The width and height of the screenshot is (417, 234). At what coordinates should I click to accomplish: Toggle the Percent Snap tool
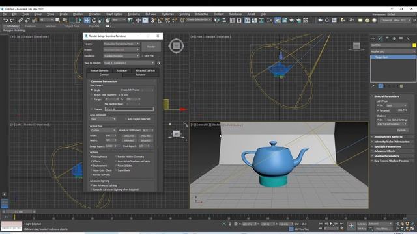pyautogui.click(x=167, y=20)
